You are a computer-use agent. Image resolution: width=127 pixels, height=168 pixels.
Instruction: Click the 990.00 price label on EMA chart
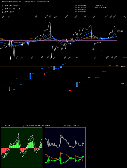(x=120, y=31)
